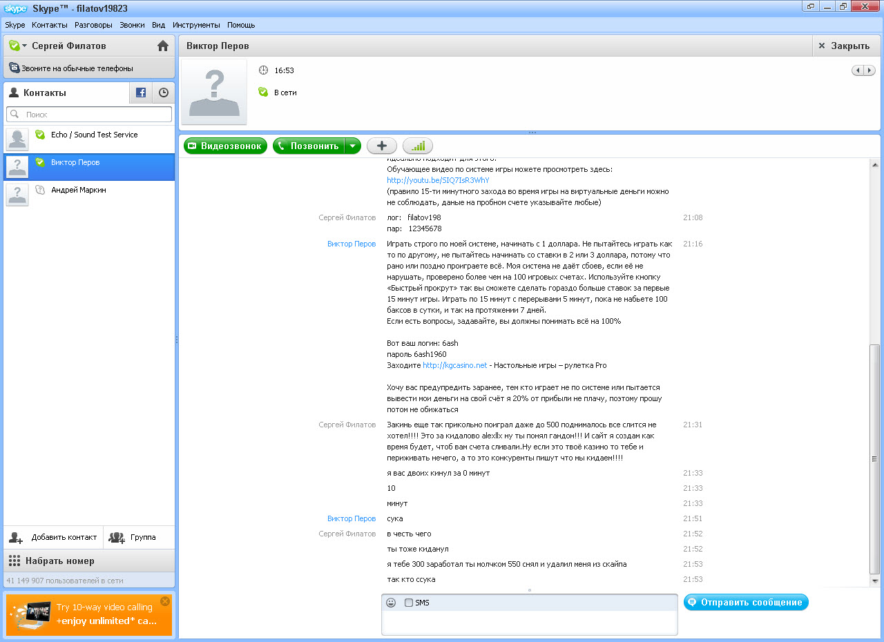Select the Контакты tab
The width and height of the screenshot is (884, 642).
[x=66, y=93]
